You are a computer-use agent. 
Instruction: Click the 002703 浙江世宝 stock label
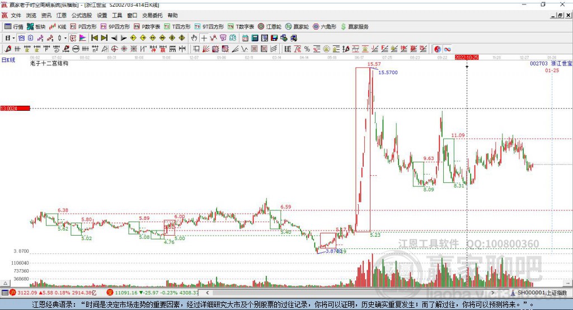coord(551,63)
